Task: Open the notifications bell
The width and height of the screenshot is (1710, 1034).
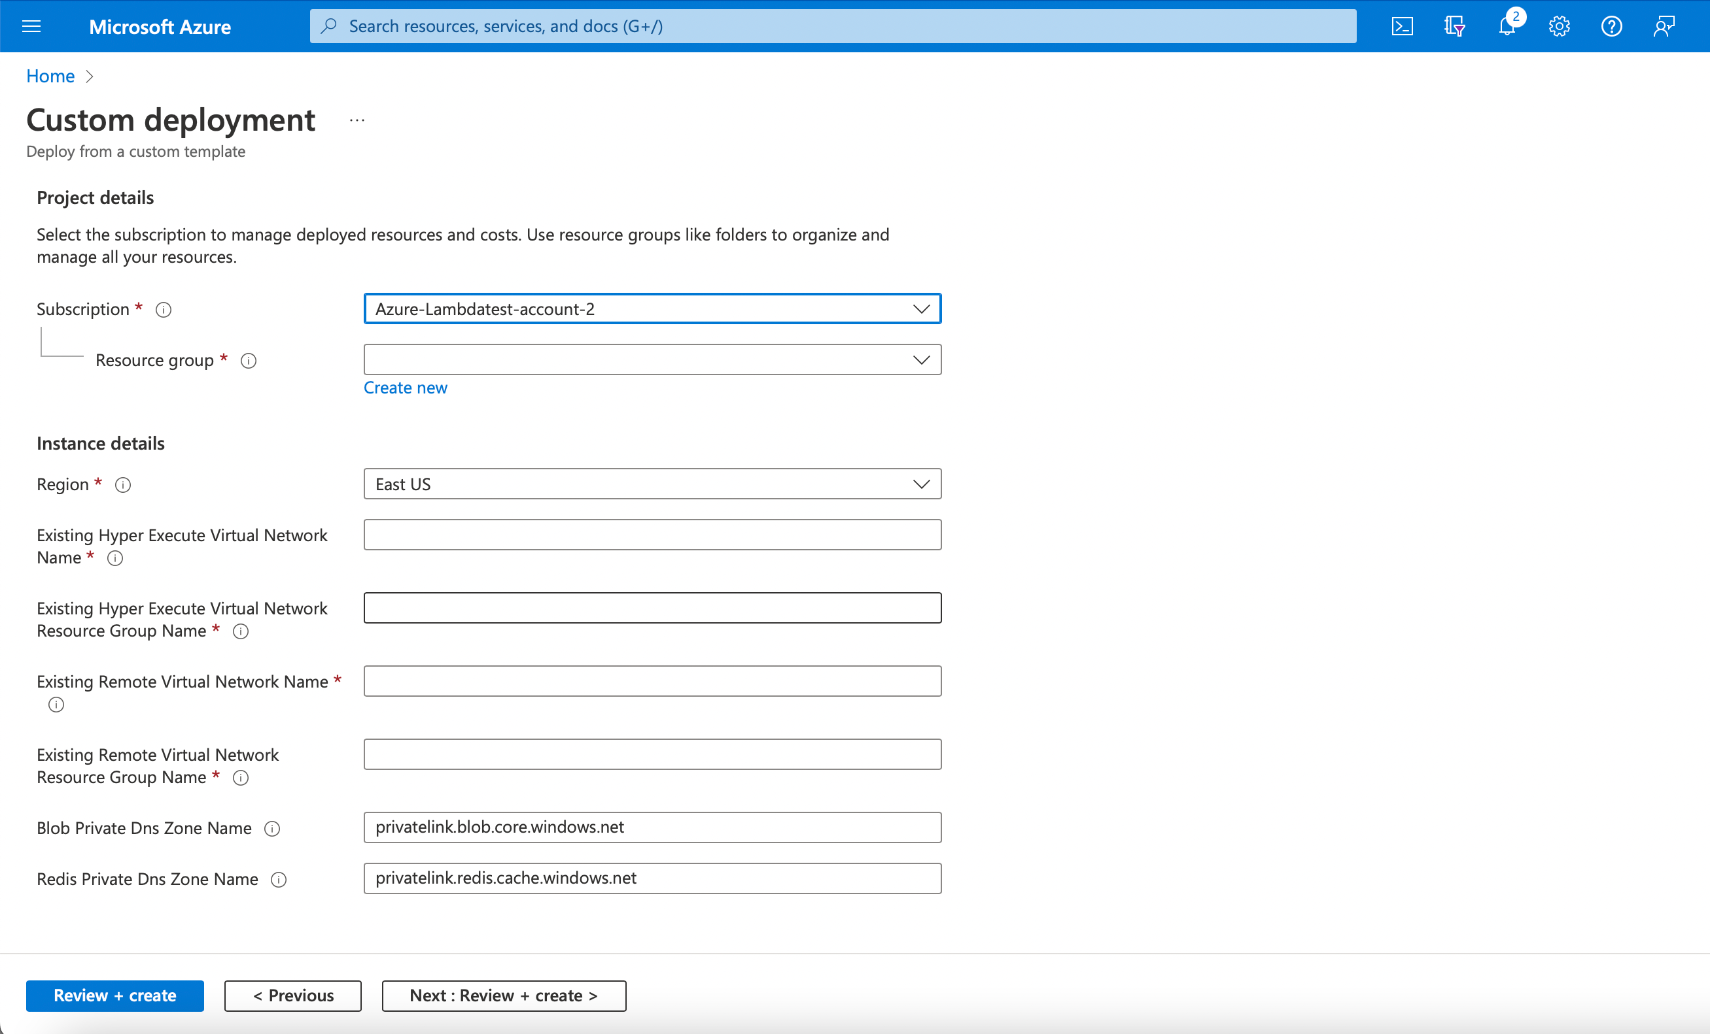Action: tap(1507, 26)
